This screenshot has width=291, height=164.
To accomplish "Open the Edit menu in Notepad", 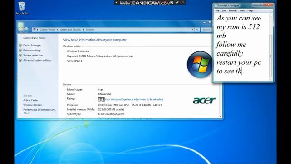I will coord(224,11).
